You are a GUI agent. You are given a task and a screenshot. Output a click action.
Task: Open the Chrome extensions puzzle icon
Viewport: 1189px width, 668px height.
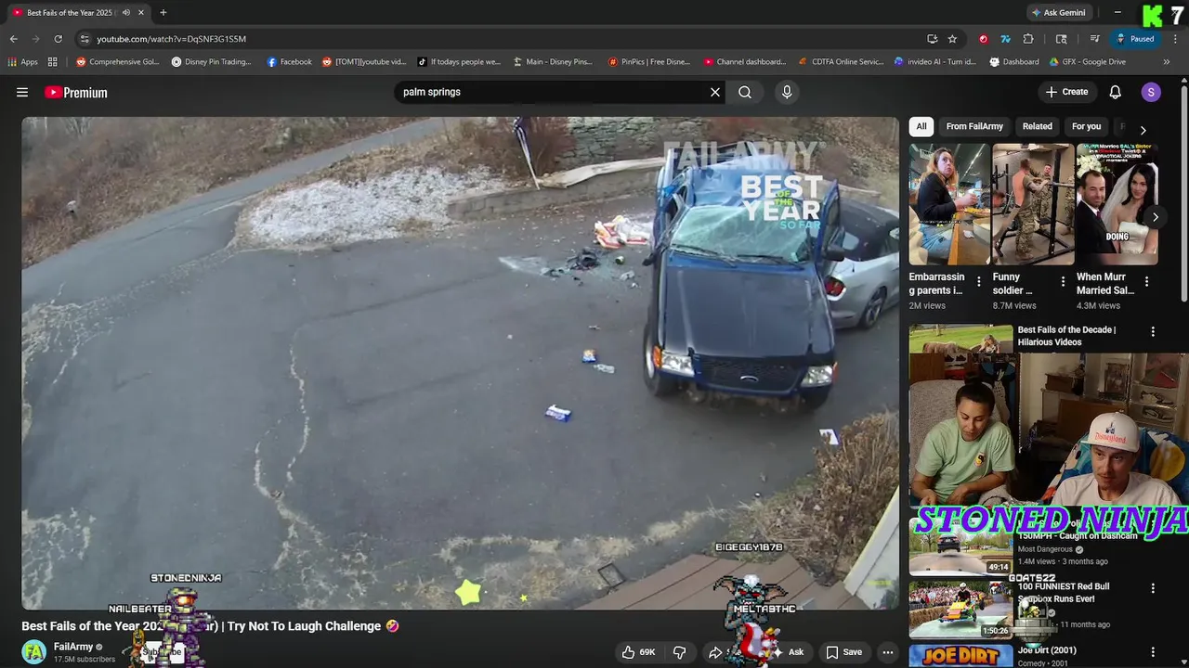(x=1028, y=39)
